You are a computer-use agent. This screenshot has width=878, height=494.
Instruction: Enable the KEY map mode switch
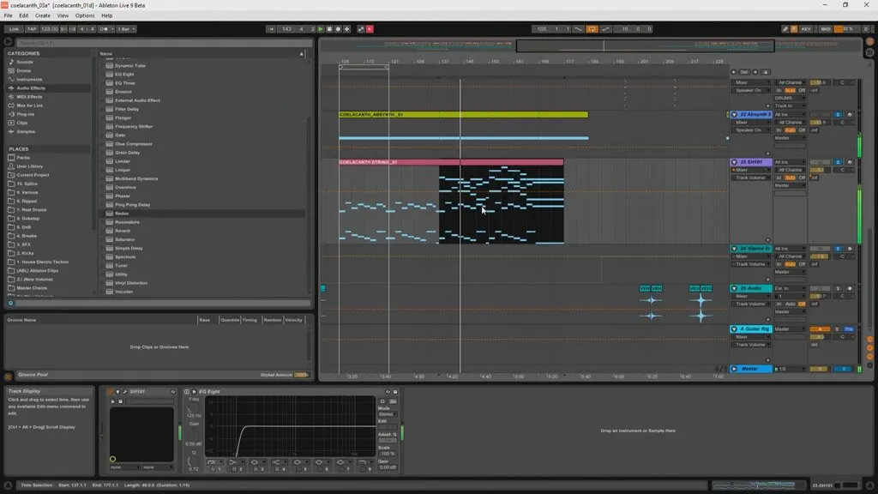[806, 29]
